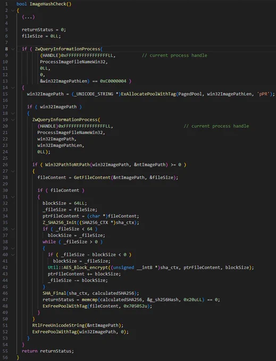Click the (...) placeholder on line 3
Viewport: 276px width, 361px height.
[28, 17]
